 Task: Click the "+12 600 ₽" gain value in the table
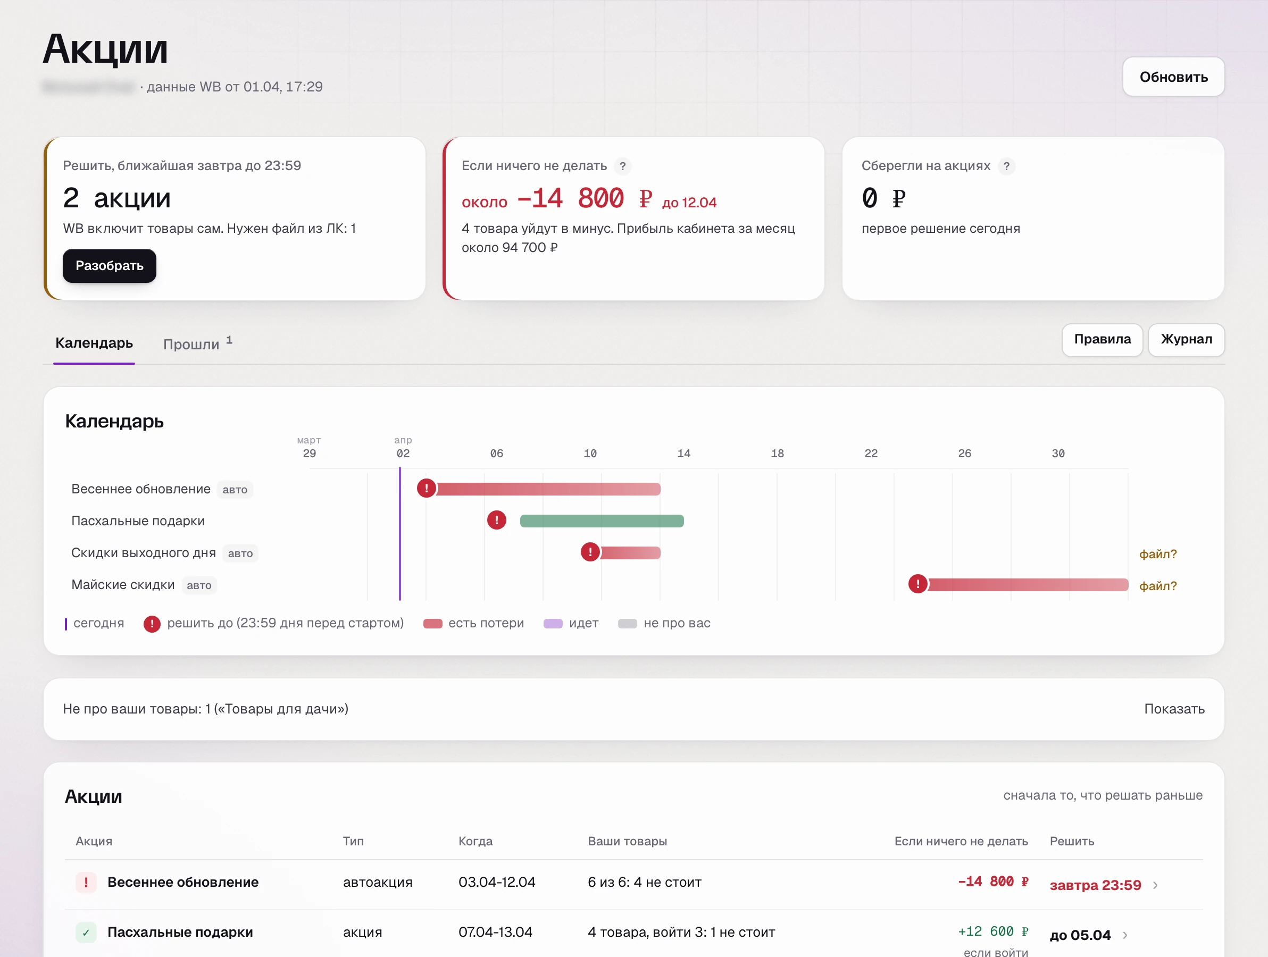(994, 932)
